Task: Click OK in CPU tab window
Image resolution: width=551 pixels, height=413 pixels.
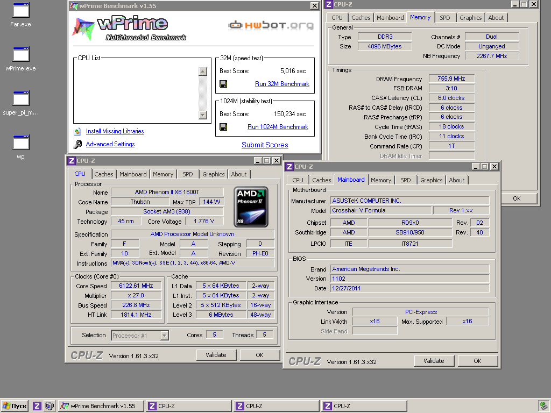Action: coord(260,355)
